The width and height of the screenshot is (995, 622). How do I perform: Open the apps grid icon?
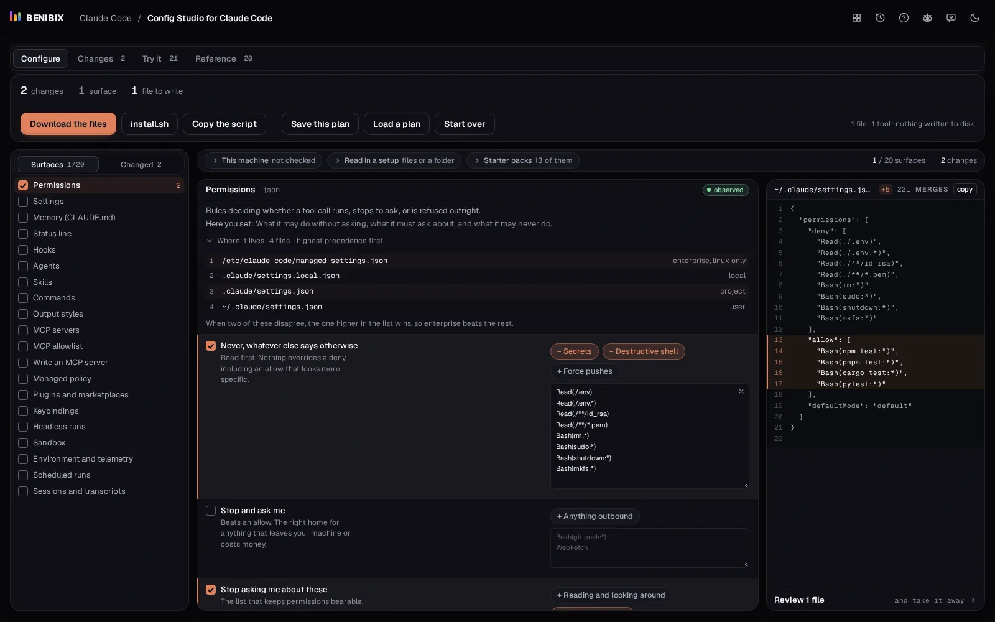[x=856, y=18]
